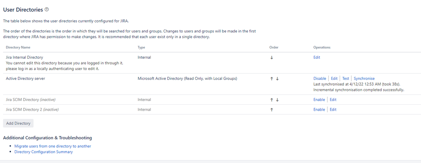
Task: Open help icon beside User Directories heading
Action: (47, 9)
